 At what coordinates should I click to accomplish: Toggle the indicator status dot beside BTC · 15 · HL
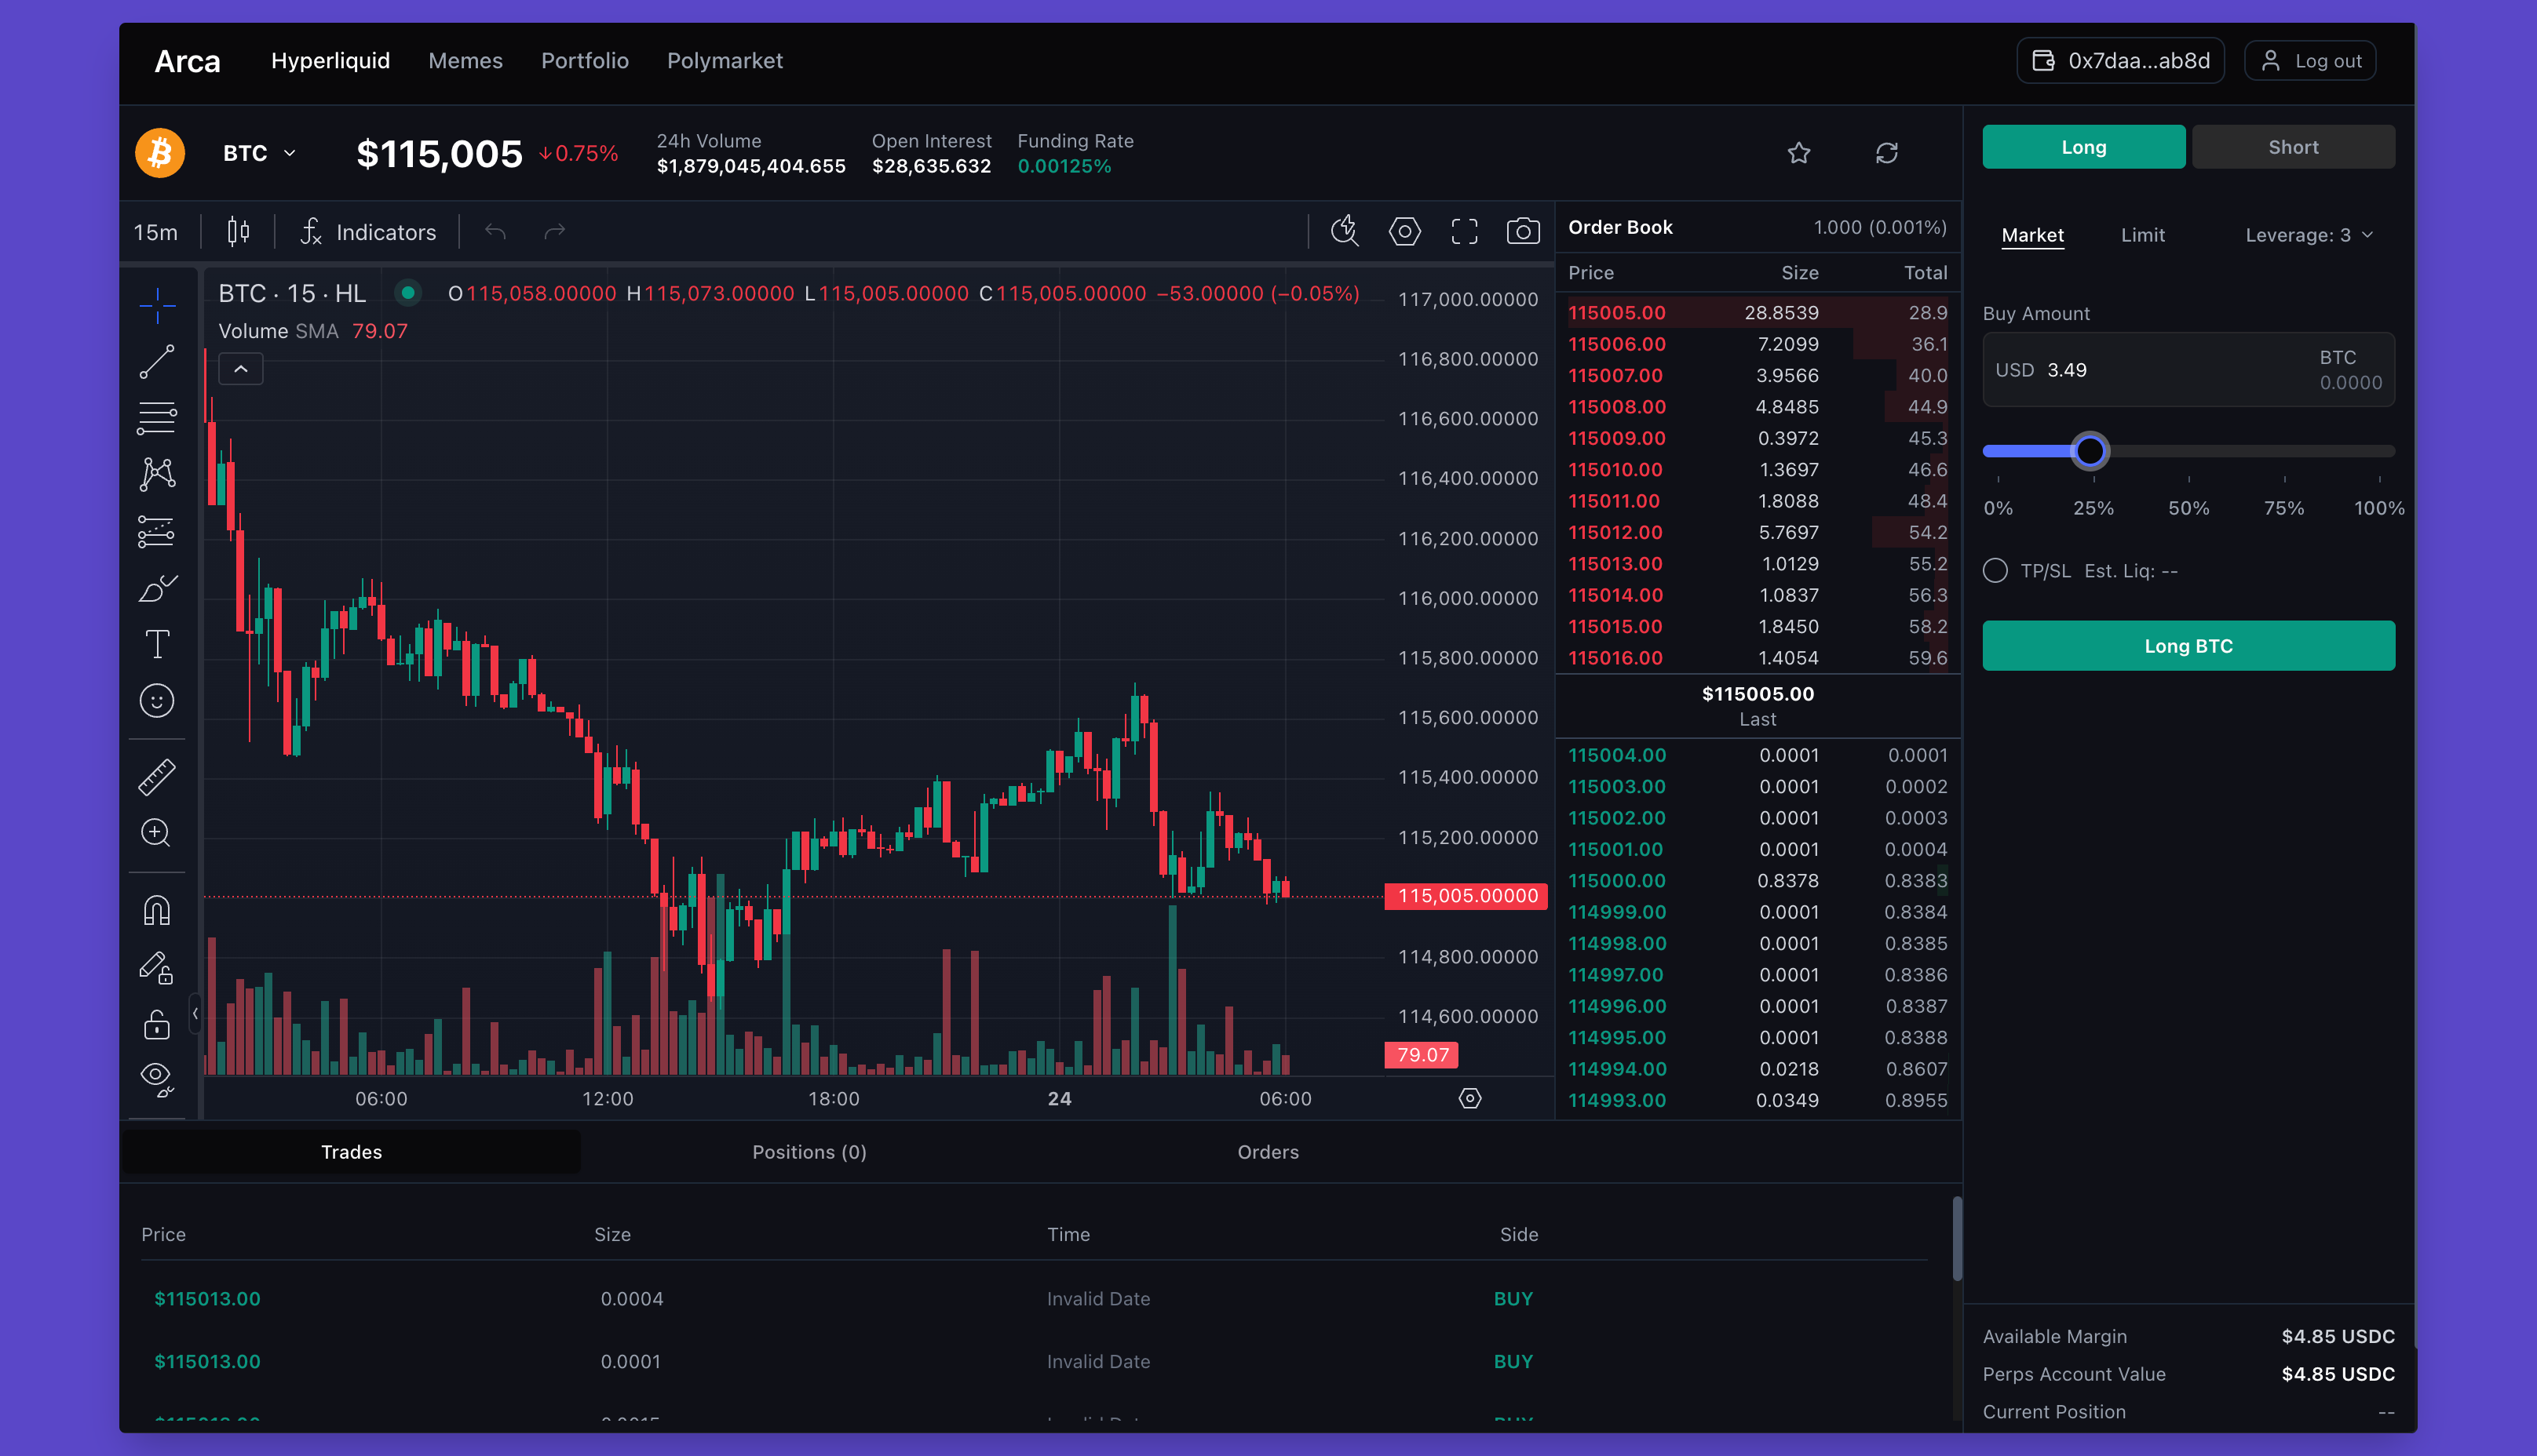click(x=408, y=293)
